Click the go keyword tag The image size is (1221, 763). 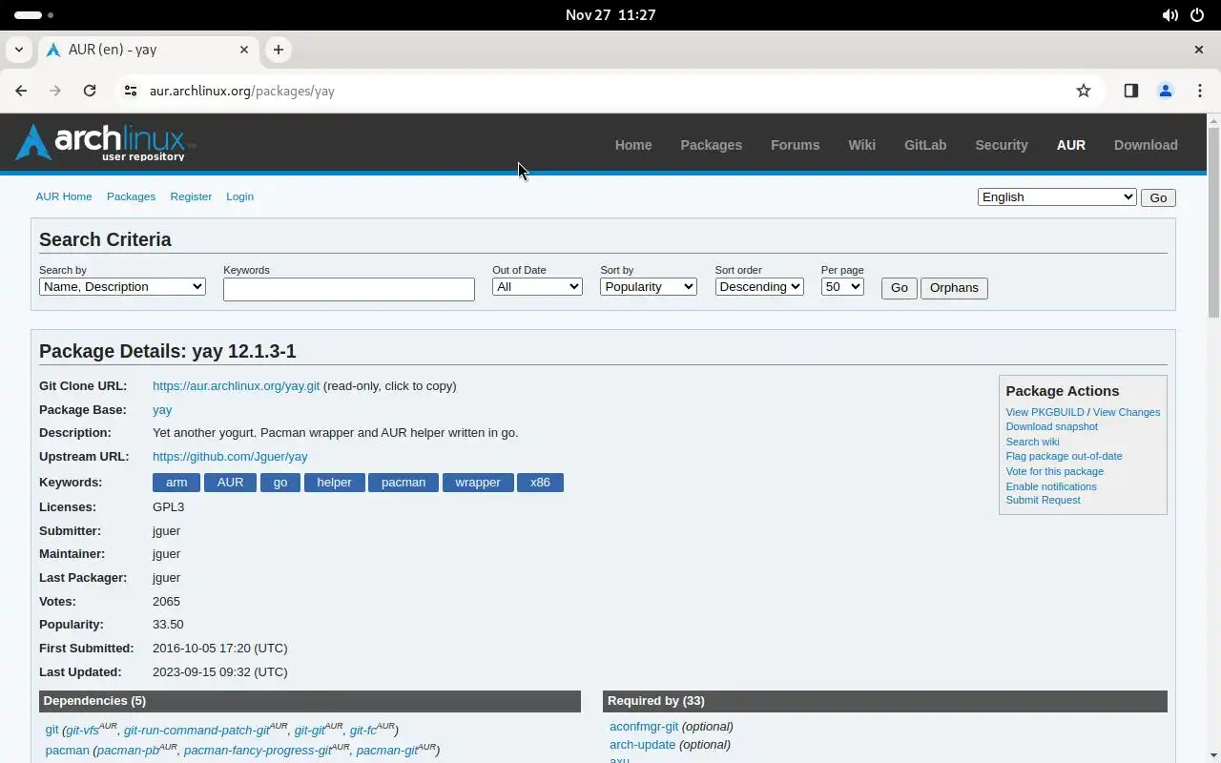click(280, 483)
